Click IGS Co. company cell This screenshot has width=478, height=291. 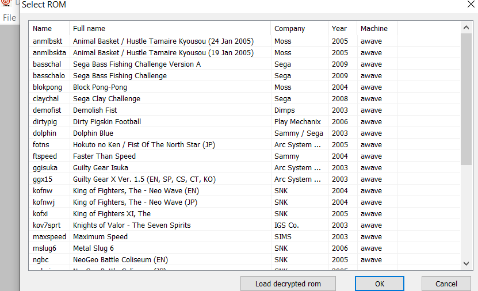pos(286,225)
